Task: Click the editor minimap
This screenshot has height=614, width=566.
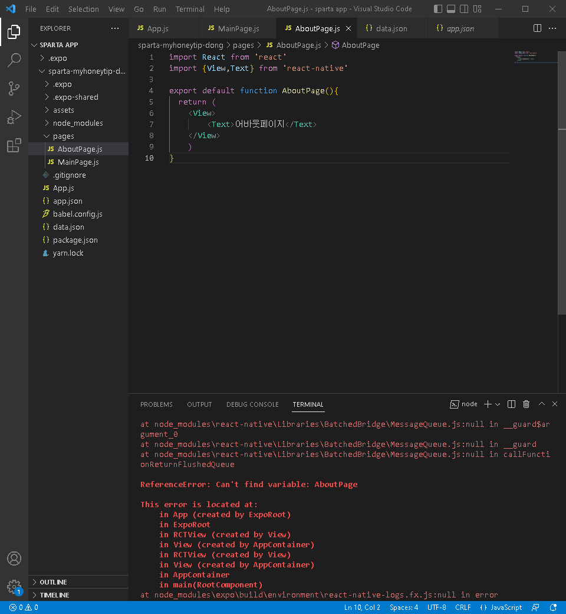Action: click(535, 57)
